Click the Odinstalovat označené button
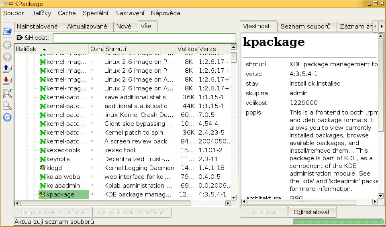This screenshot has width=386, height=227. (132, 212)
